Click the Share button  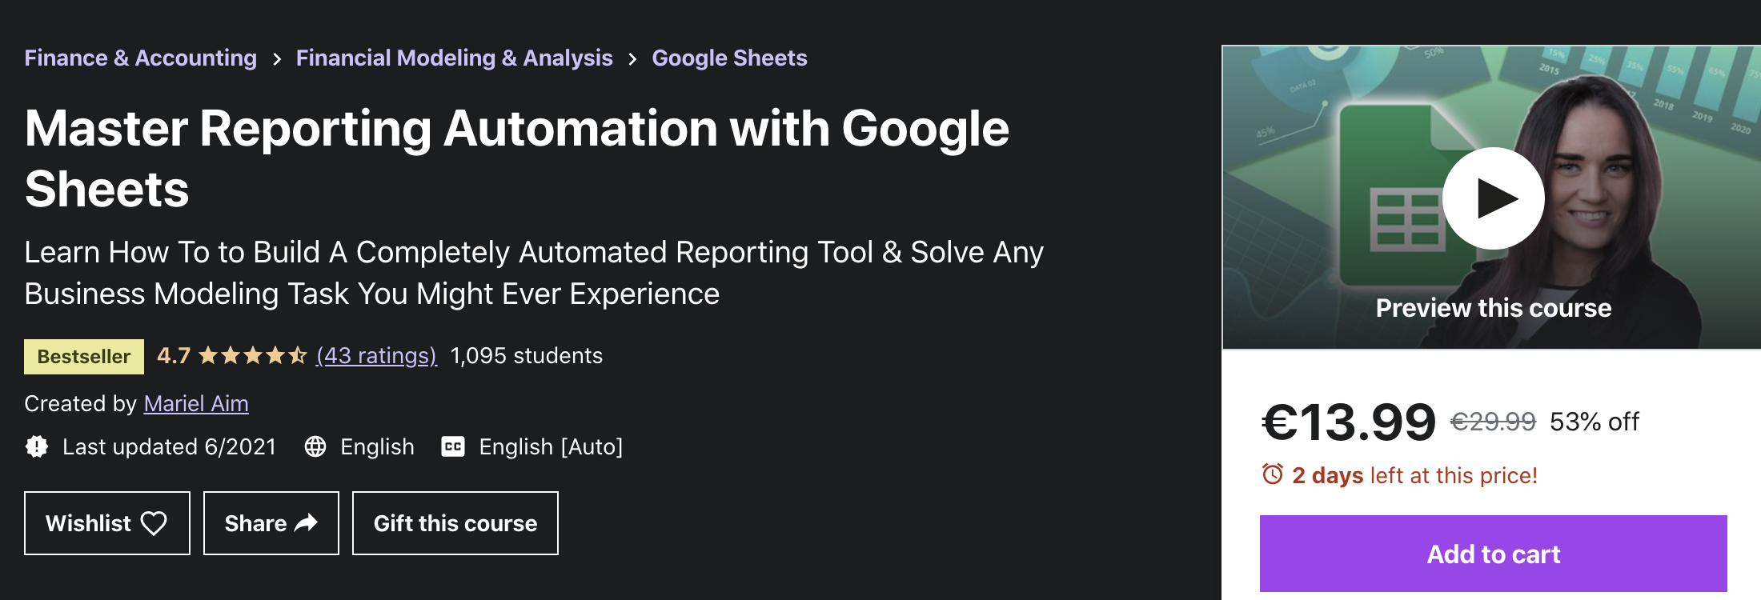click(271, 523)
